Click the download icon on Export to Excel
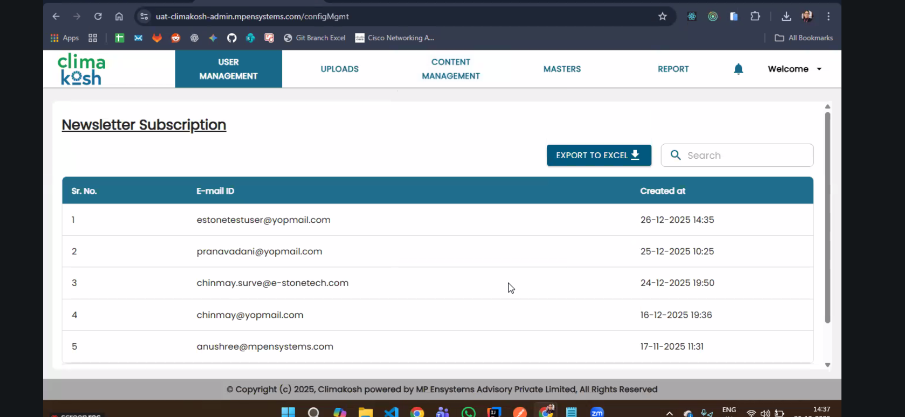 click(635, 155)
